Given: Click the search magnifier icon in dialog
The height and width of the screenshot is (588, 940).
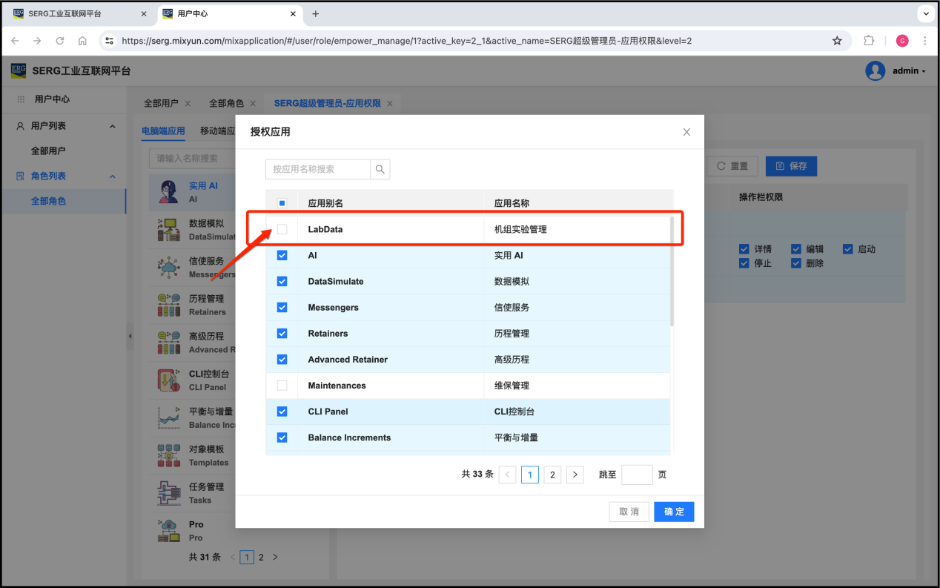Looking at the screenshot, I should 380,169.
